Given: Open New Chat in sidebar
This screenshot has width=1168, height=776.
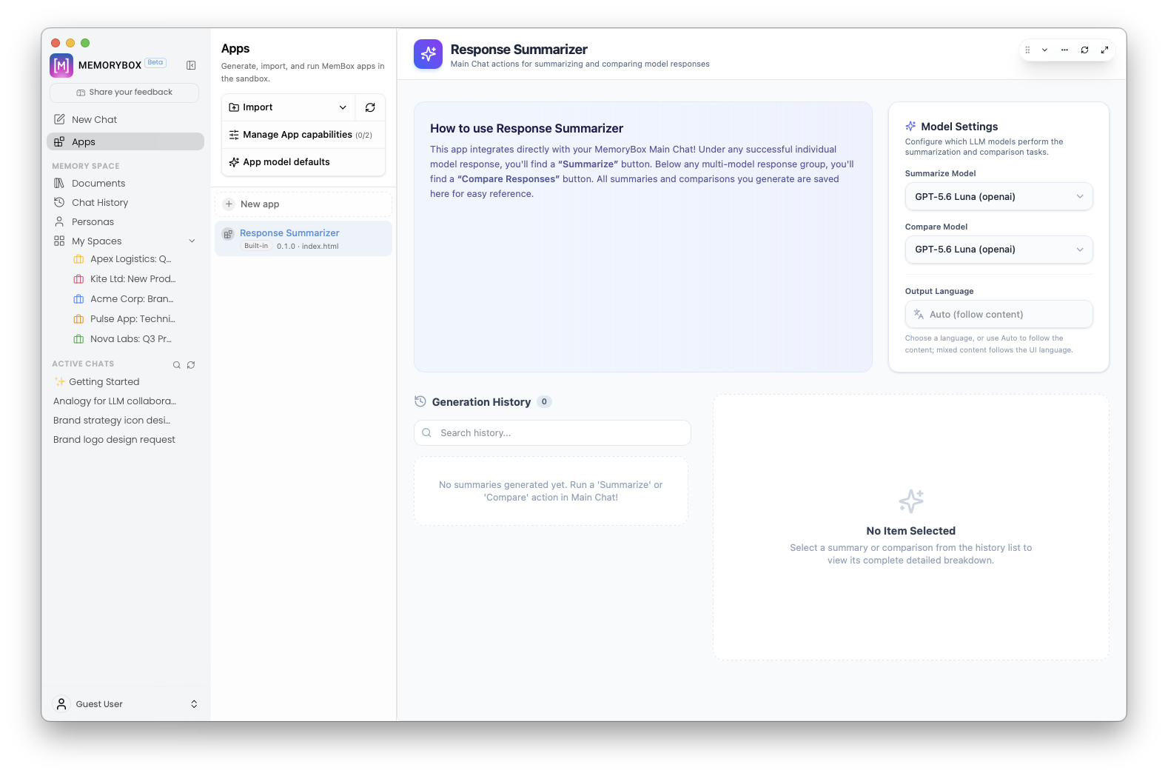Looking at the screenshot, I should click(125, 119).
